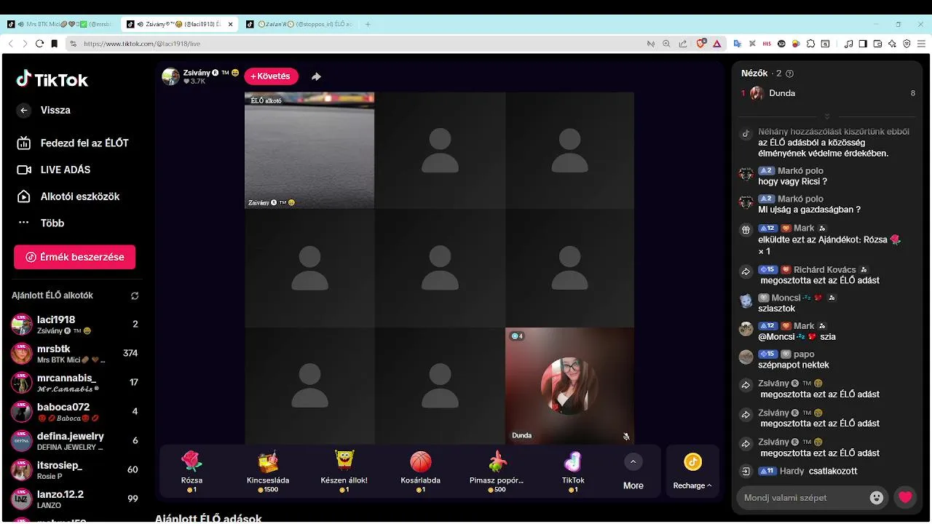Open Dunda in the viewers ranking

coord(828,93)
